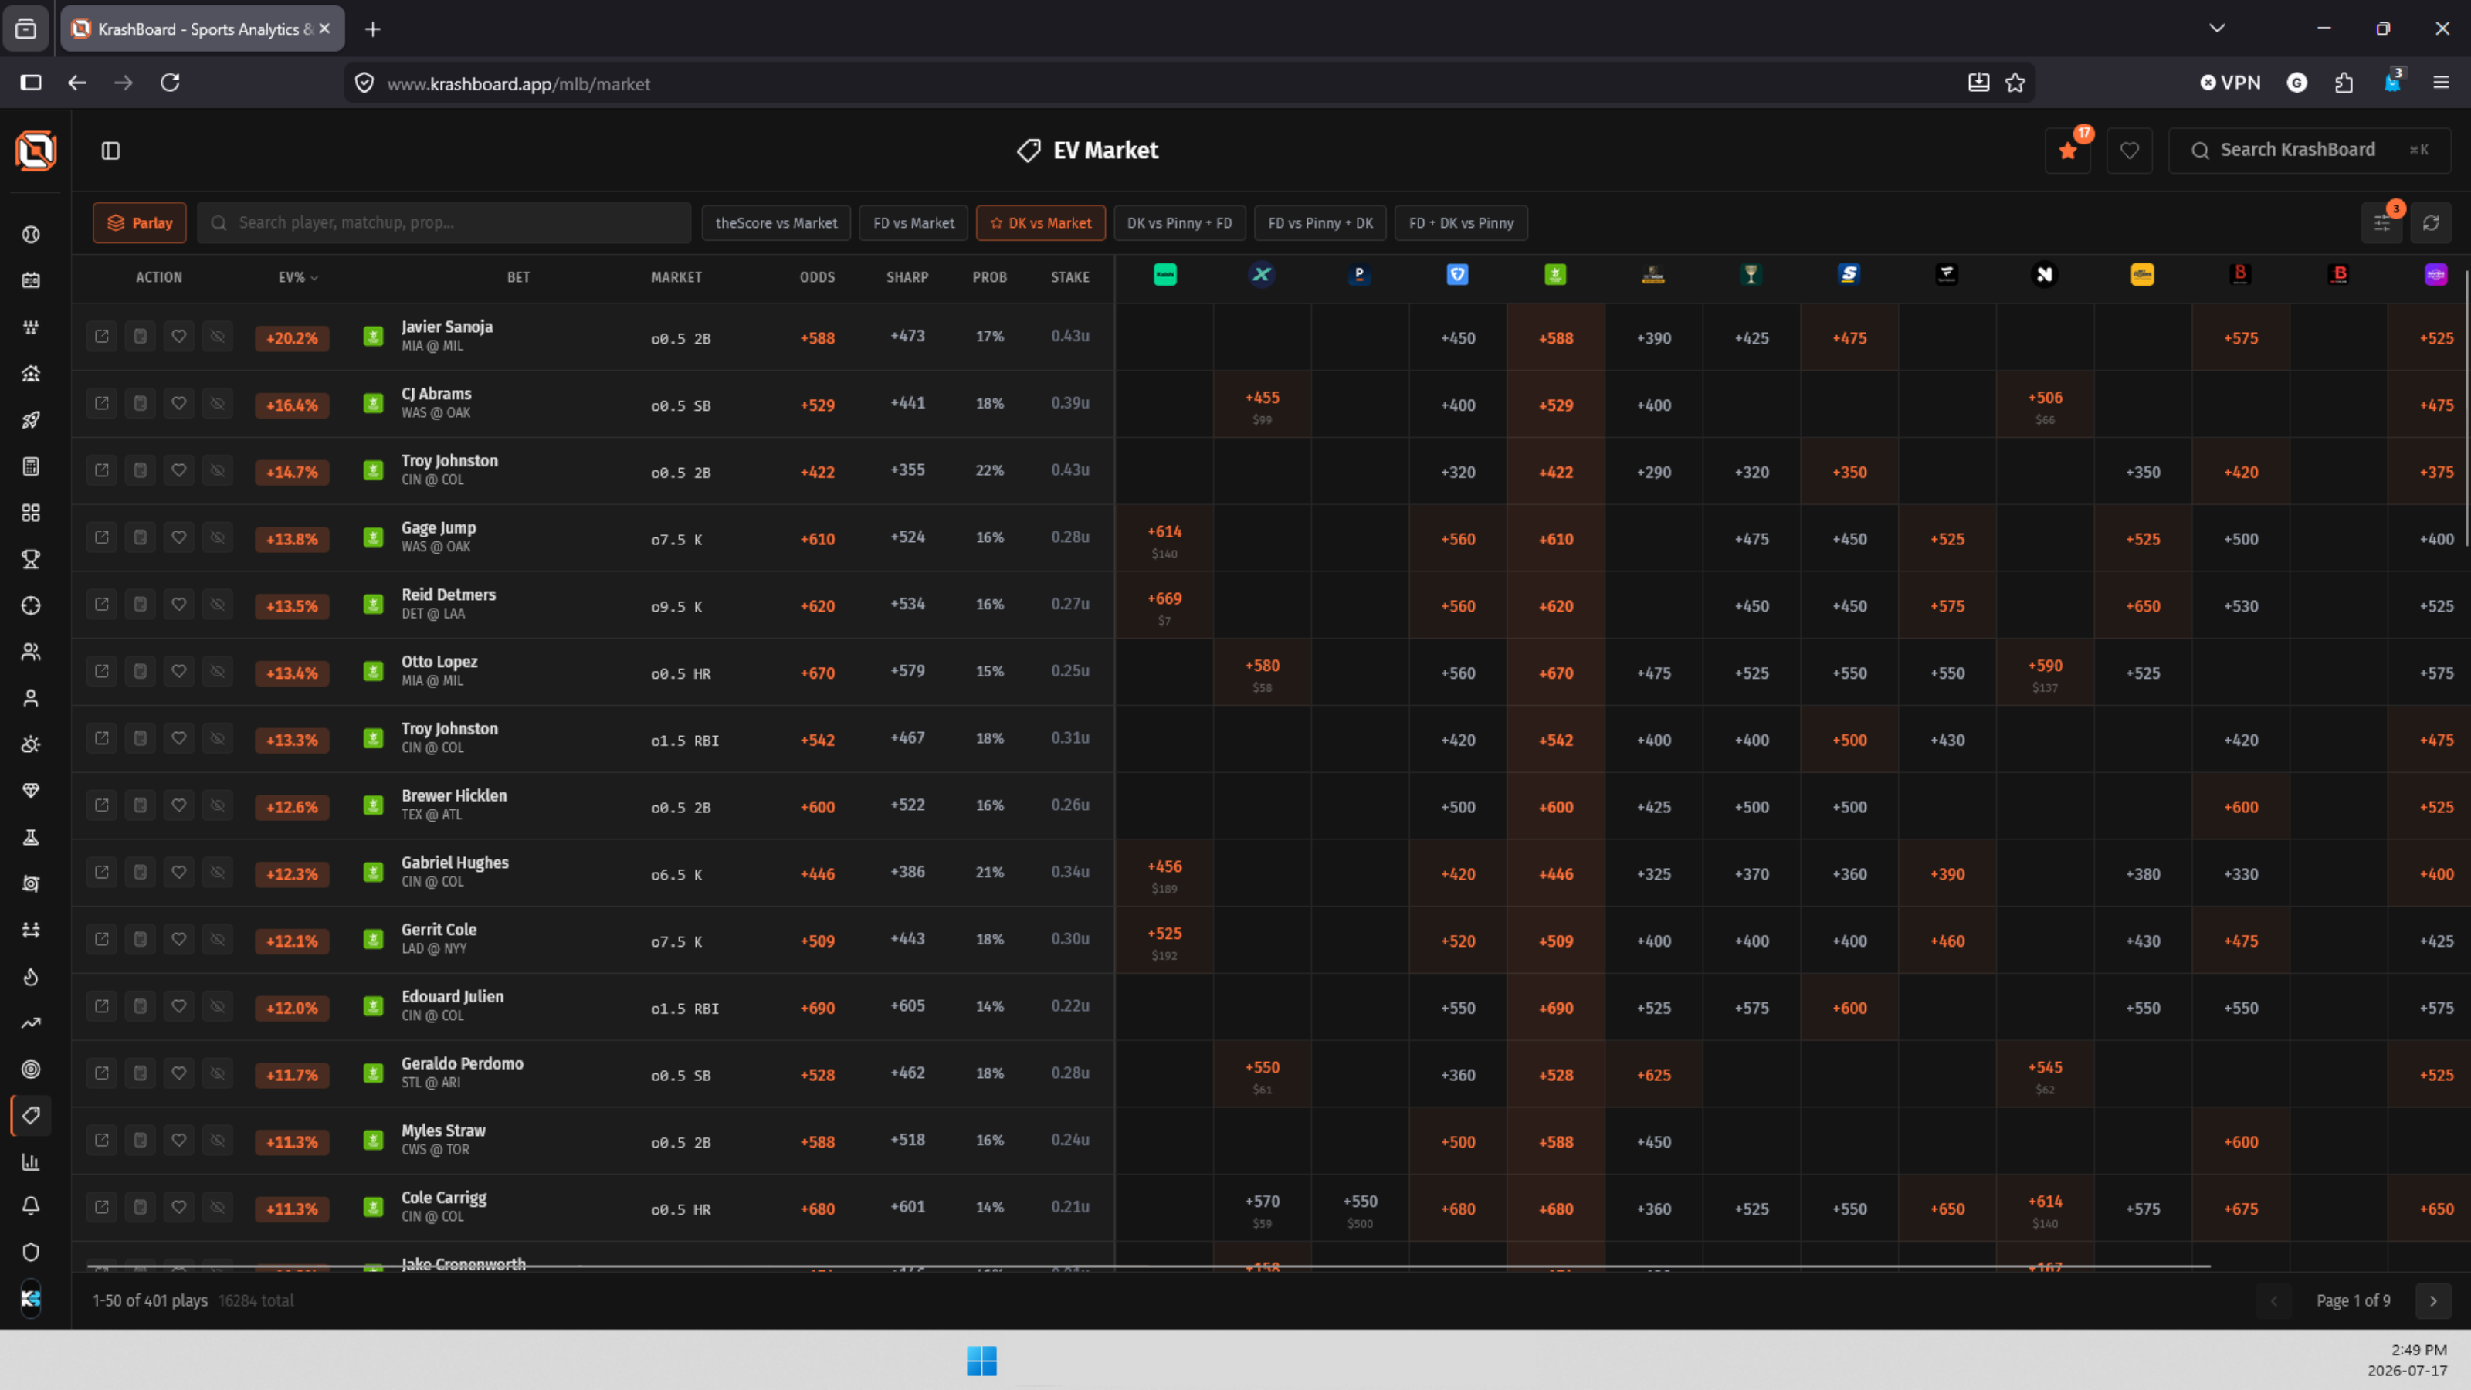Open starred items with the orange star badge
This screenshot has width=2471, height=1390.
(x=2068, y=151)
